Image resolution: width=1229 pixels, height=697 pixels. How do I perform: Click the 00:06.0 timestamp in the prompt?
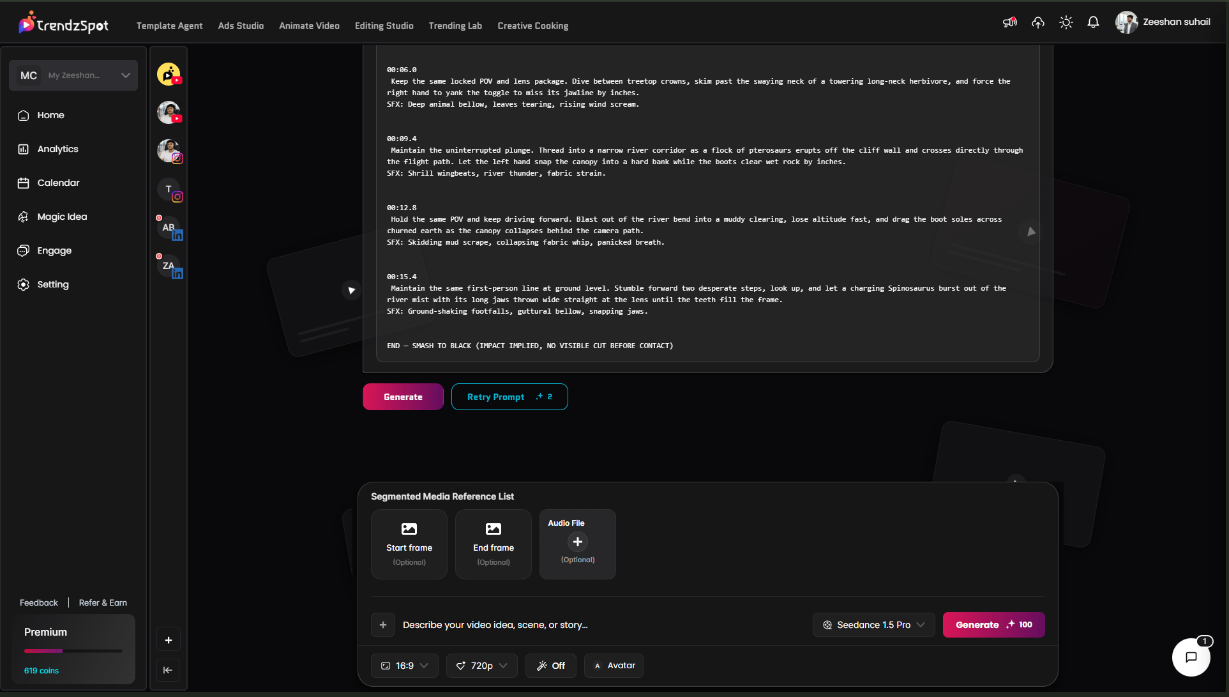[402, 70]
